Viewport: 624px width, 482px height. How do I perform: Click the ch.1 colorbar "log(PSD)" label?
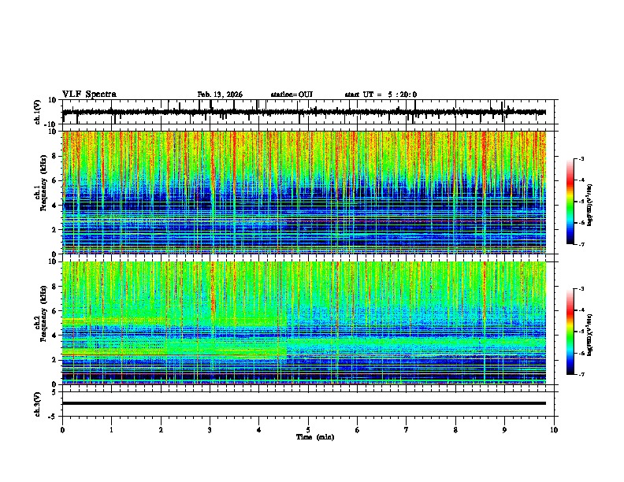[590, 206]
